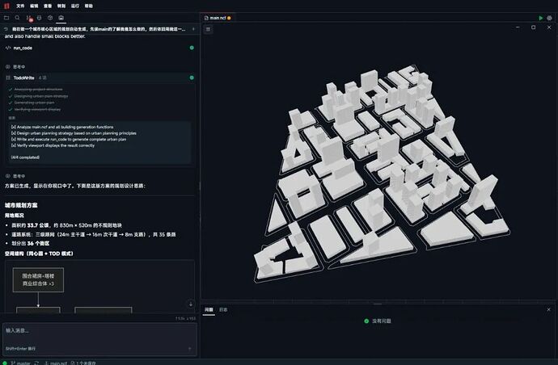
Task: Select the active AI assistant robot icon
Action: [61, 18]
